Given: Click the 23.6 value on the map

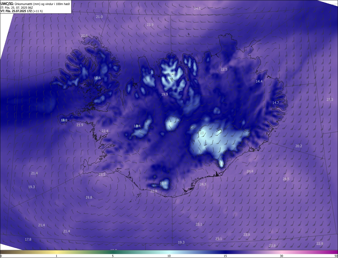Looking at the screenshot, I should click(84, 36).
